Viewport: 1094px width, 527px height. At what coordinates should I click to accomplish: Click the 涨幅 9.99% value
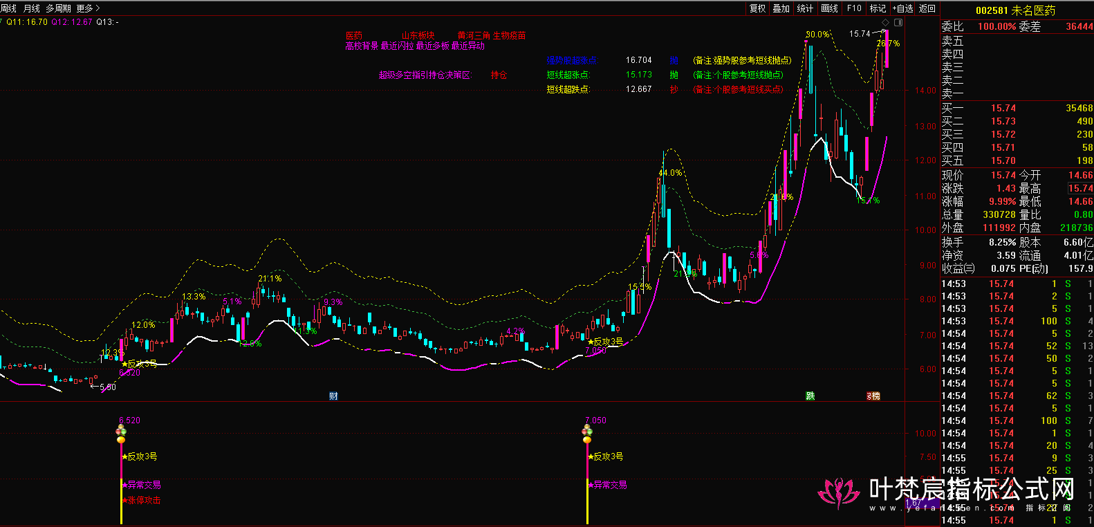[1002, 201]
